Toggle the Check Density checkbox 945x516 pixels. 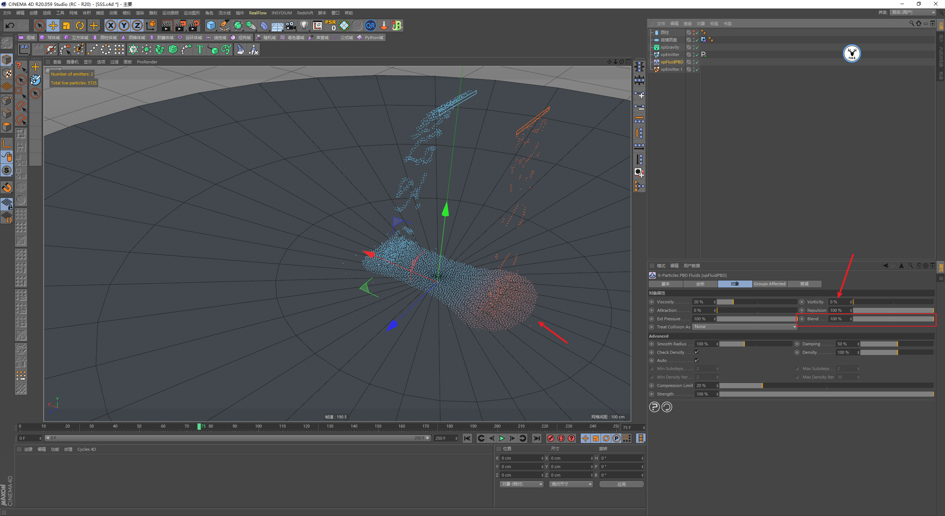click(697, 352)
